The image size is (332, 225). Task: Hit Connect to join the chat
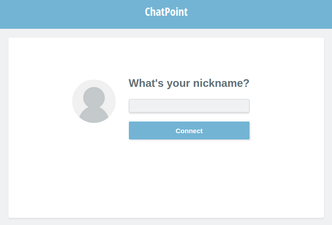click(189, 130)
